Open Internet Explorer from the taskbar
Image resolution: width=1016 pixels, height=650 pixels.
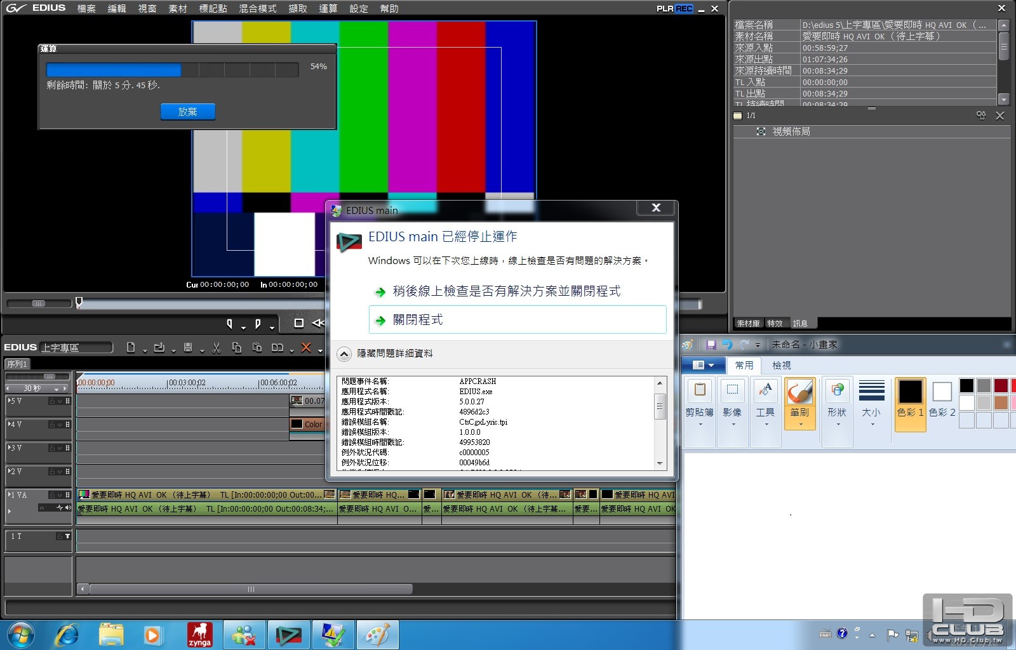pos(67,635)
